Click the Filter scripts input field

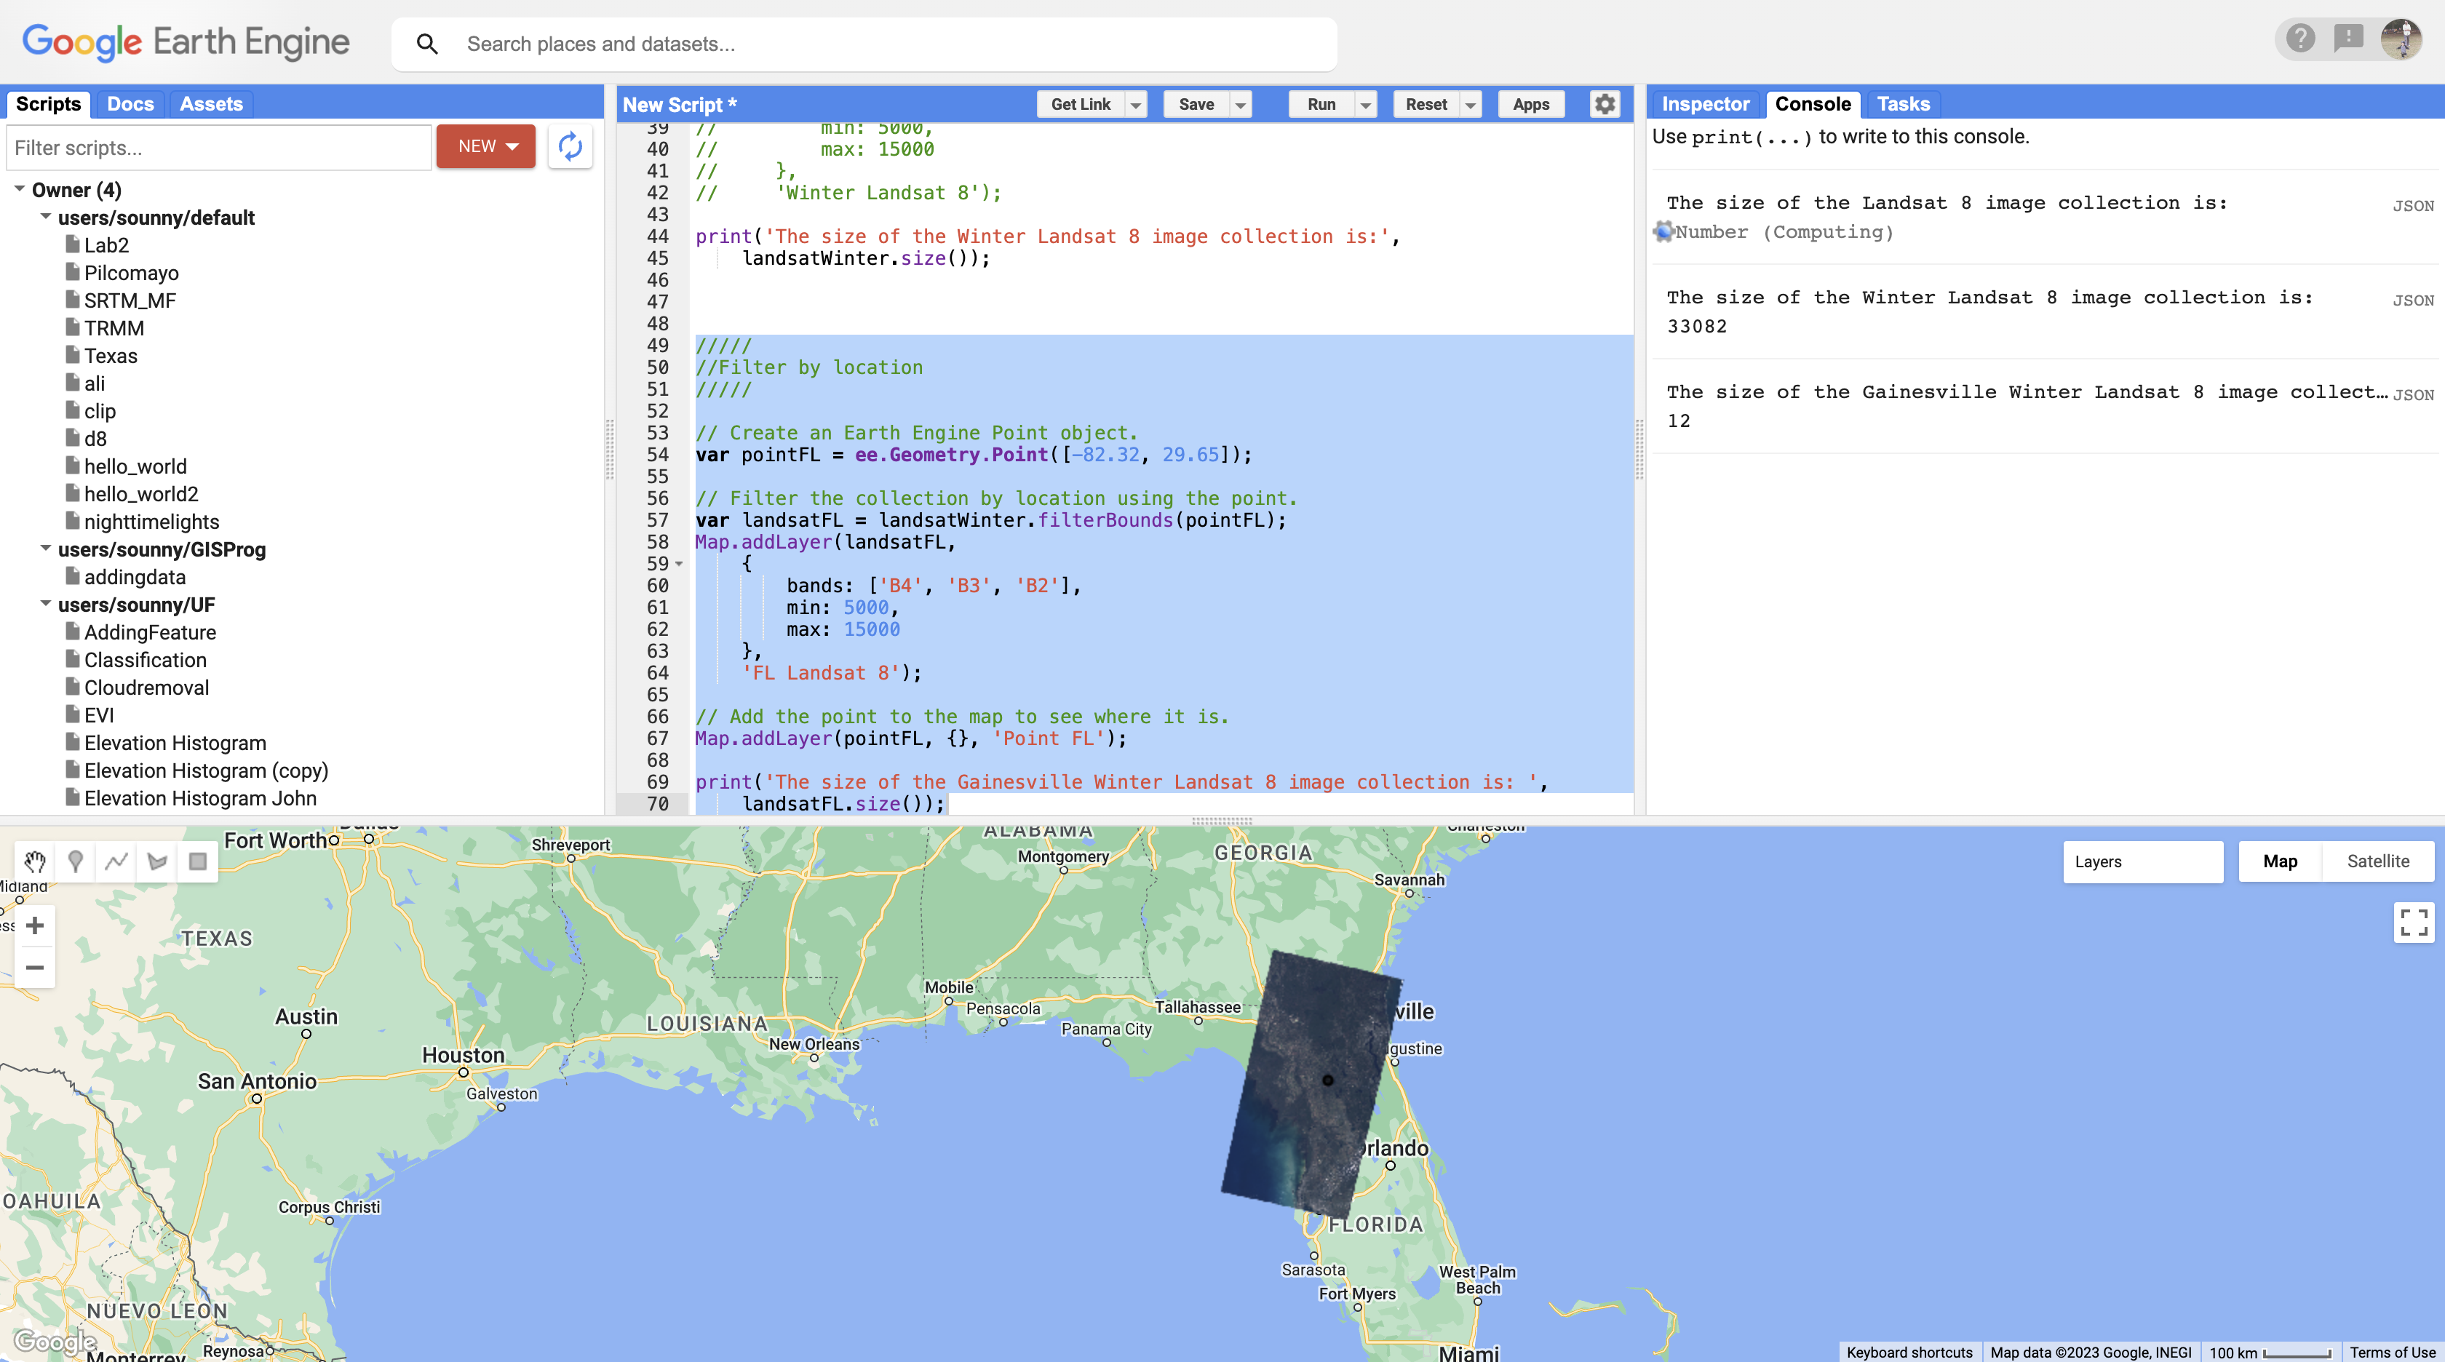point(219,148)
